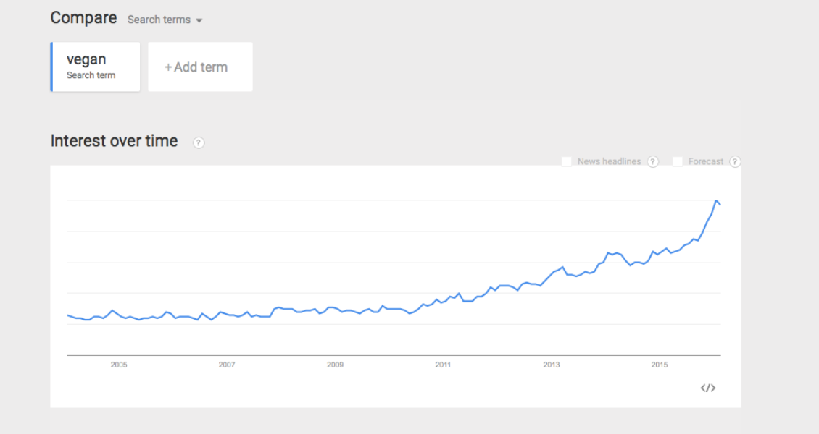Click the + Add term button
Viewport: 819px width, 434px height.
200,67
